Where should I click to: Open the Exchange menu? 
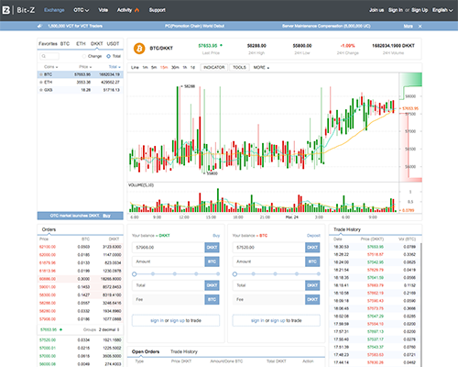tap(54, 10)
